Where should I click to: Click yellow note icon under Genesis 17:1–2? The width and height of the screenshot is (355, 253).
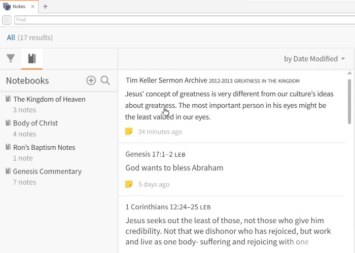(x=129, y=184)
